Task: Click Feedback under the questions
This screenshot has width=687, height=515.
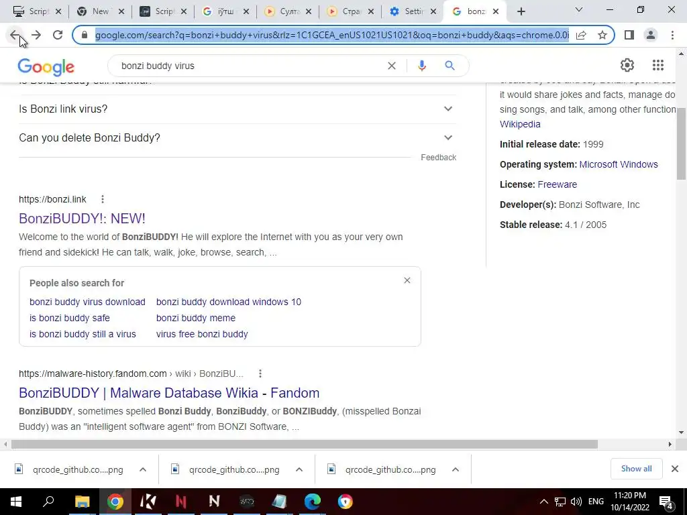Action: tap(438, 158)
